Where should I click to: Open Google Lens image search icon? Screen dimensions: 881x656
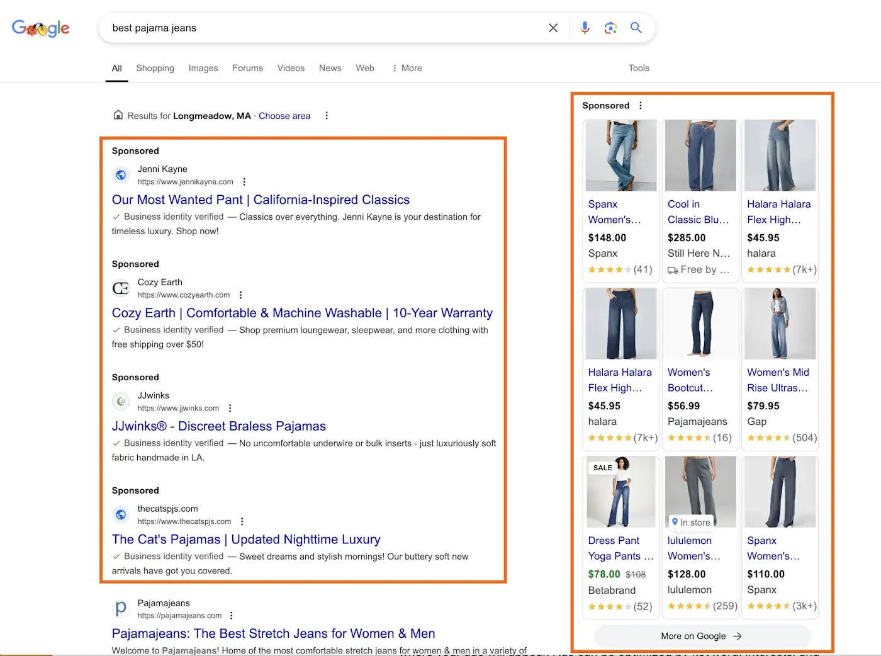(610, 28)
